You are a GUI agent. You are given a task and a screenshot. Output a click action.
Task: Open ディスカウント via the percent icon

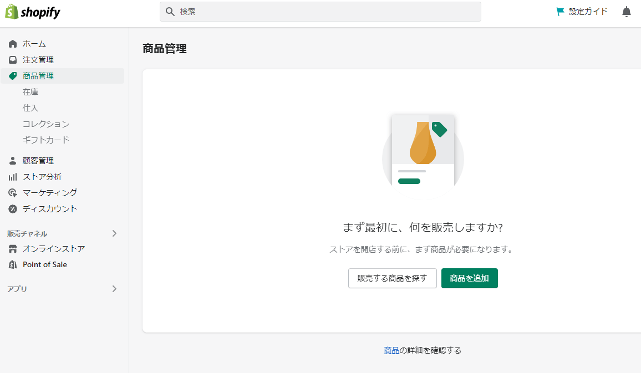[12, 209]
